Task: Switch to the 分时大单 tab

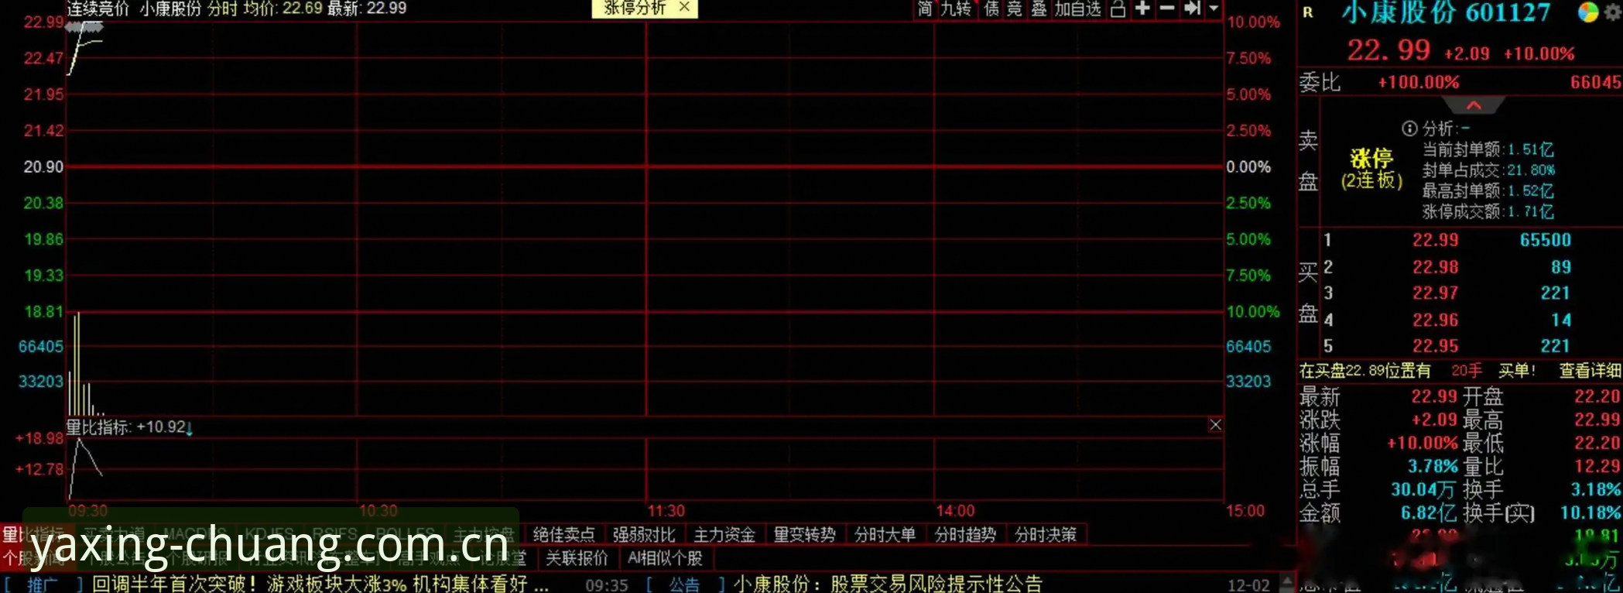Action: tap(885, 535)
